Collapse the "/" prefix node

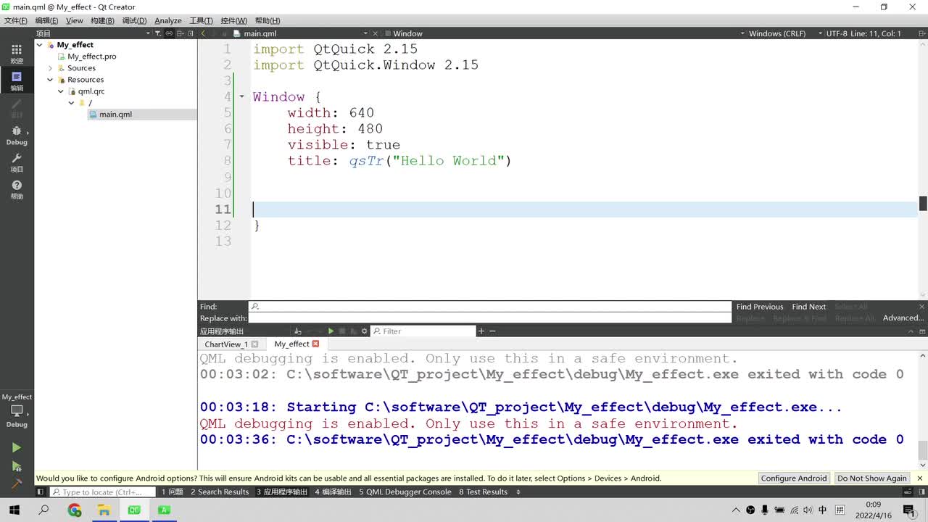point(71,103)
